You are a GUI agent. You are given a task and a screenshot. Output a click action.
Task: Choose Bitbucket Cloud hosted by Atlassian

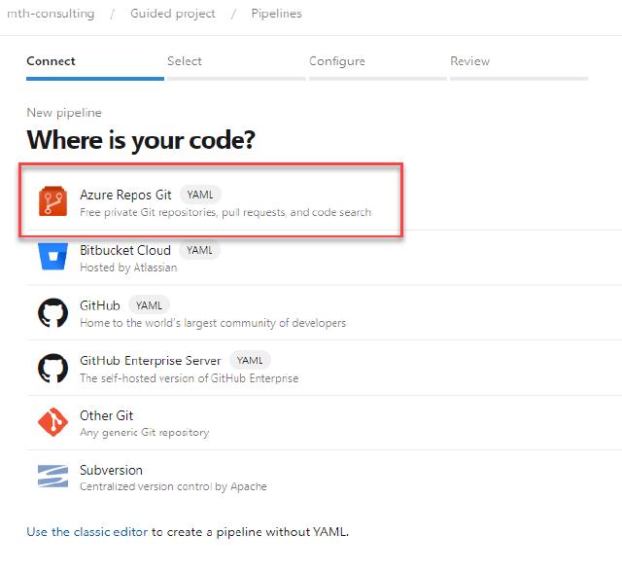(125, 250)
